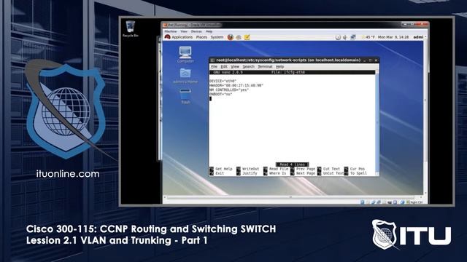Viewport: 467px width, 262px height.
Task: Click the DEVICE="eth0" line
Action: click(x=223, y=81)
